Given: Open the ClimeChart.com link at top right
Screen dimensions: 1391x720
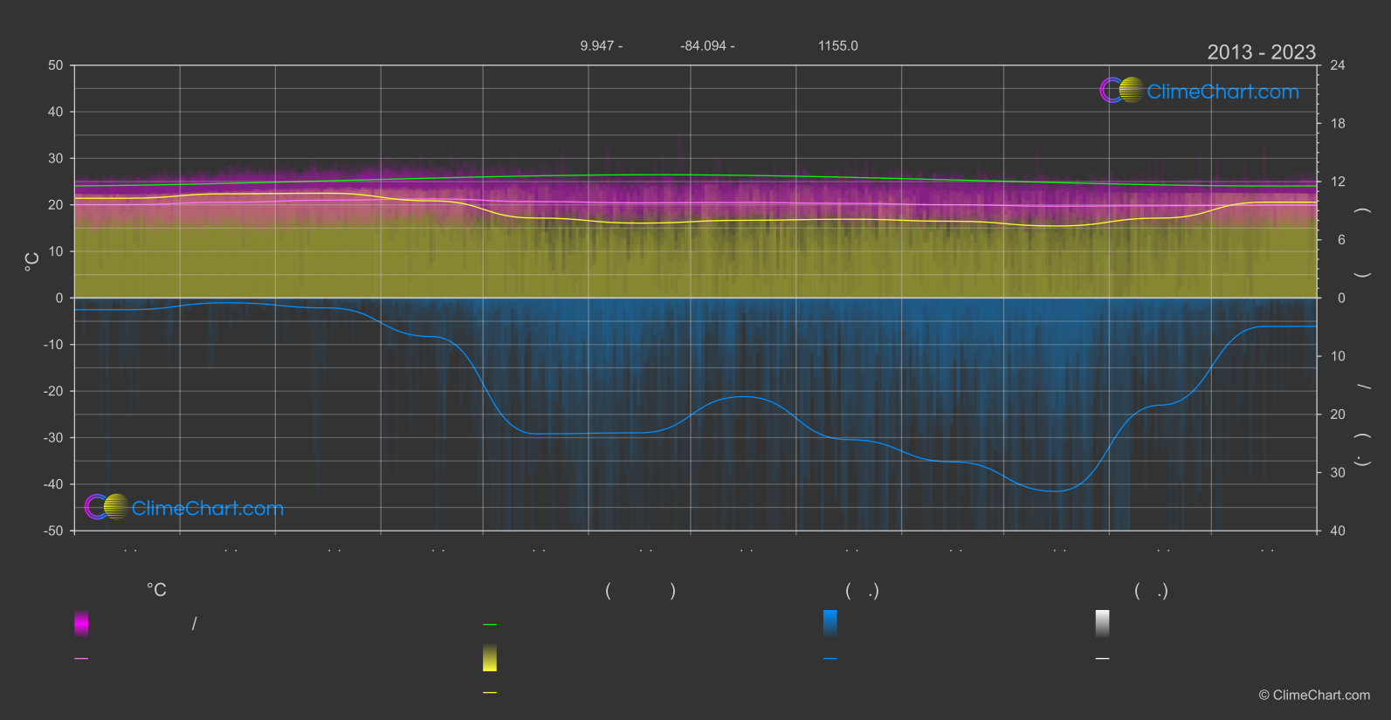Looking at the screenshot, I should [x=1222, y=92].
